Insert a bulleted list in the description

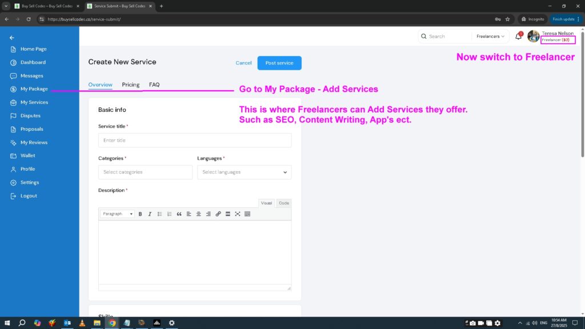(x=160, y=214)
